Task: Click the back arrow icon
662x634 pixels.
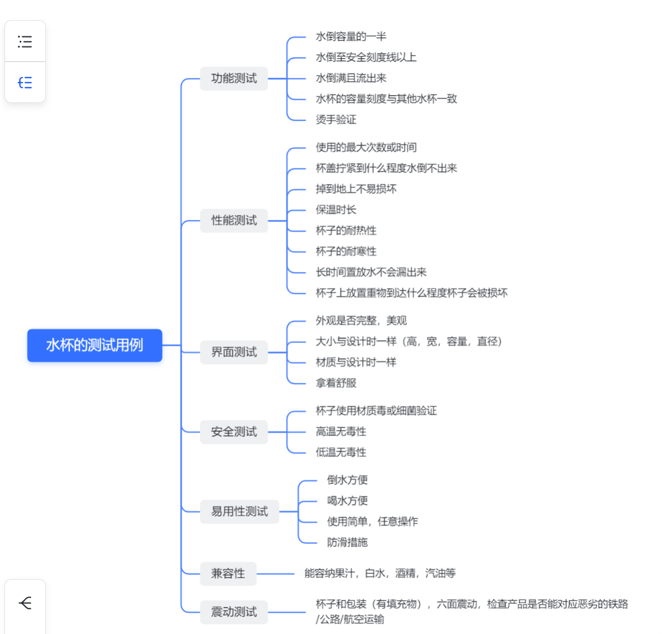Action: [x=25, y=603]
